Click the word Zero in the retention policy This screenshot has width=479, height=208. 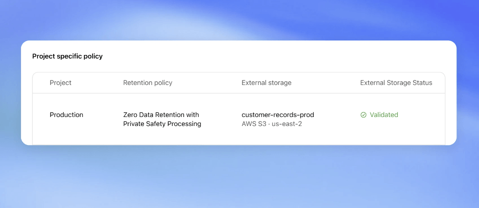coord(130,115)
